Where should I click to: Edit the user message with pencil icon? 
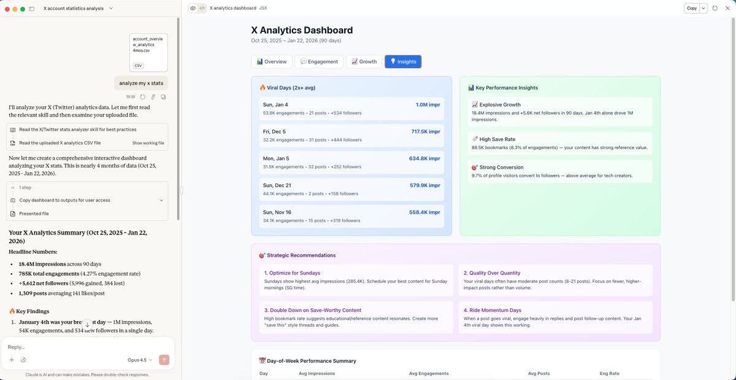(x=153, y=97)
